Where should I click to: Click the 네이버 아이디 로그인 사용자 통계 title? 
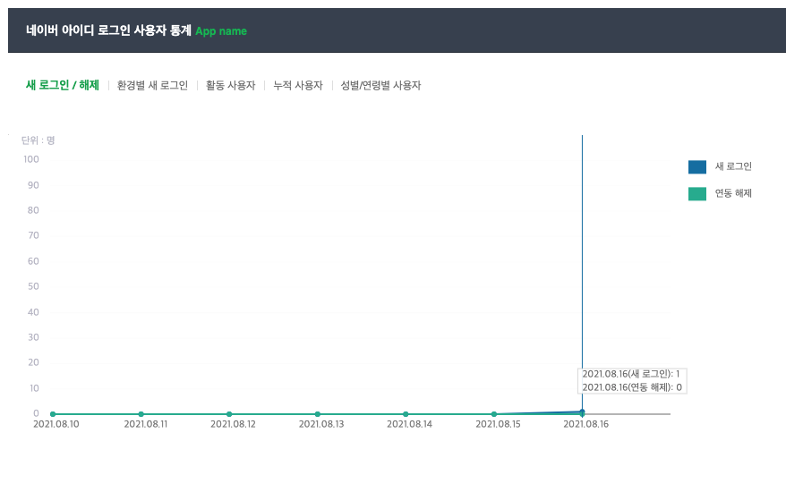coord(109,30)
